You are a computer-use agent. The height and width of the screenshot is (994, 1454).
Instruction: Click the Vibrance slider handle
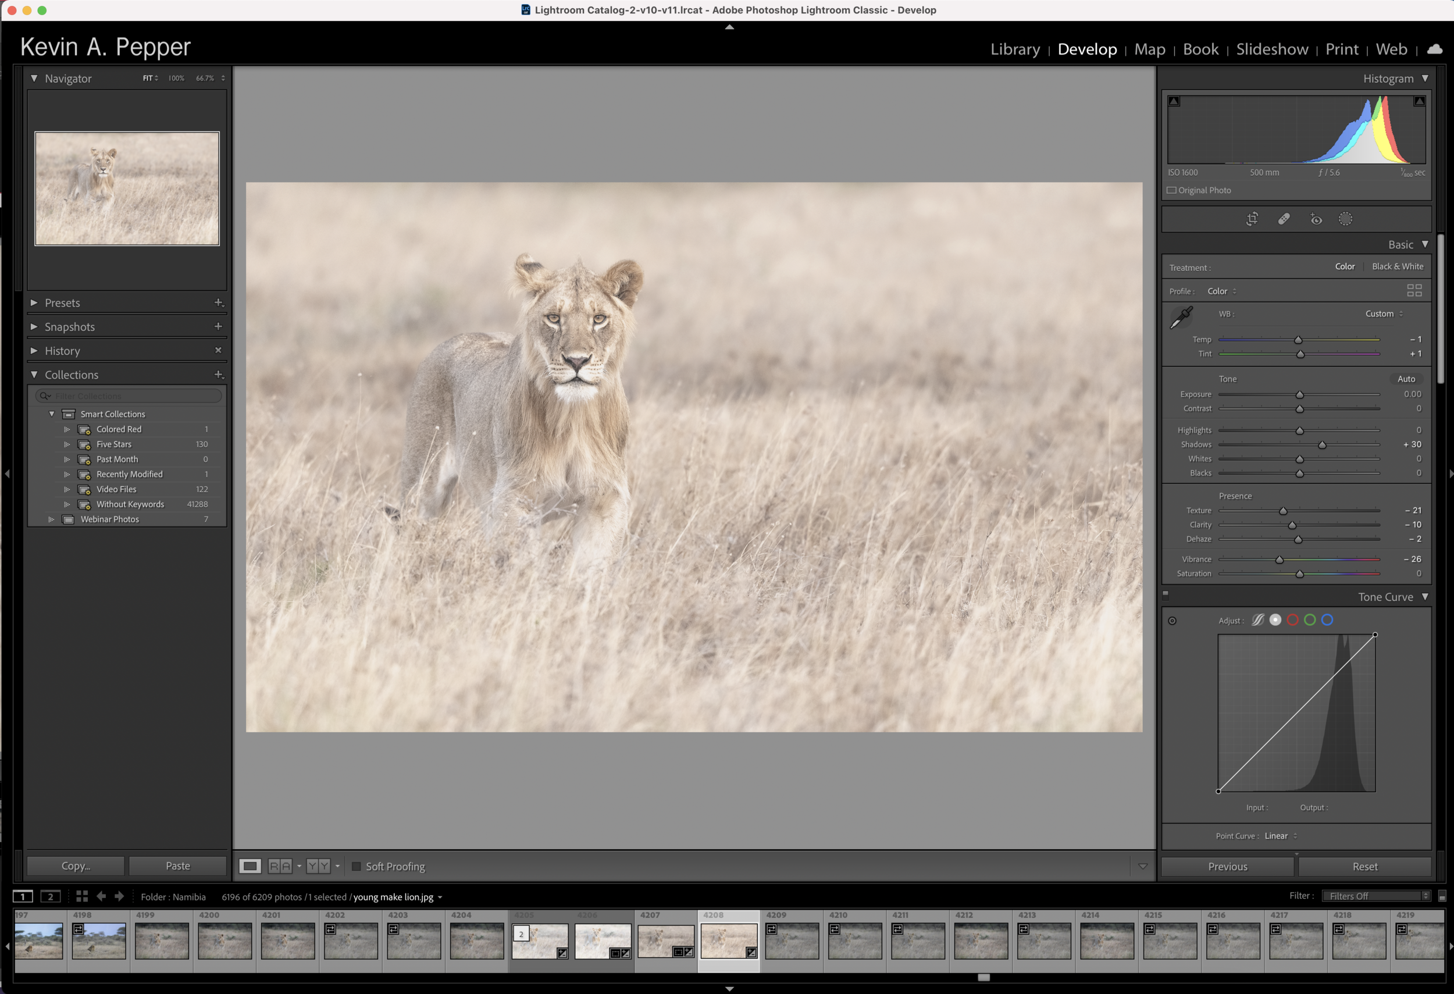click(1280, 560)
